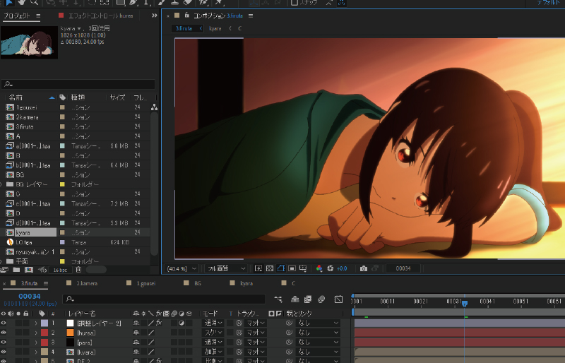Enable motion blur switch in timeline header
The image size is (565, 363).
(x=320, y=299)
